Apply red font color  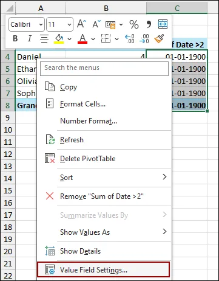point(83,38)
